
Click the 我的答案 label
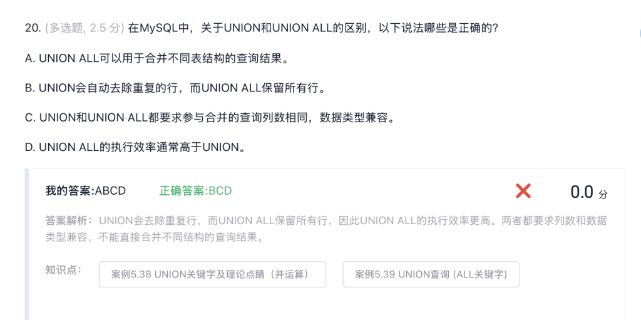point(69,190)
